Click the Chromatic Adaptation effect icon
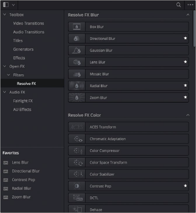The height and width of the screenshot is (213, 196). click(76, 139)
